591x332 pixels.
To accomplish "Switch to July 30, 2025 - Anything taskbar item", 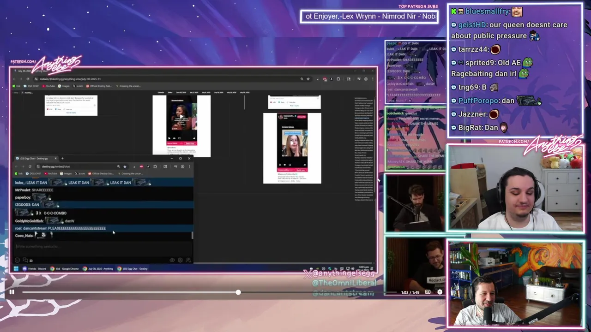I will (98, 269).
